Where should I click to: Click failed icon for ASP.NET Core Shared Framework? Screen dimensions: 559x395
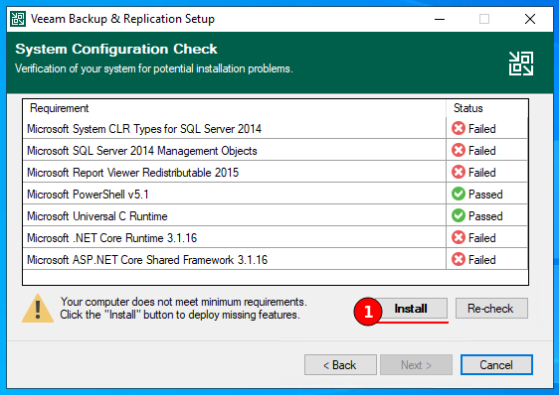click(459, 259)
